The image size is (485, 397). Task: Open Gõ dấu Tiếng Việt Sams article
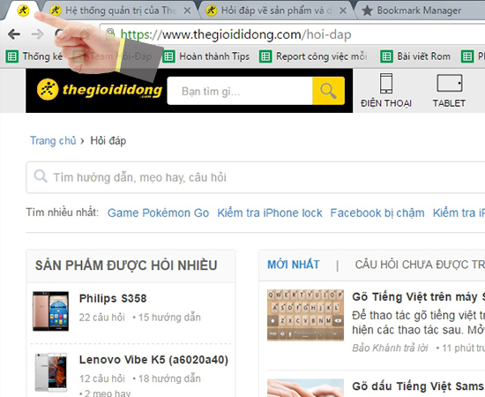418,386
